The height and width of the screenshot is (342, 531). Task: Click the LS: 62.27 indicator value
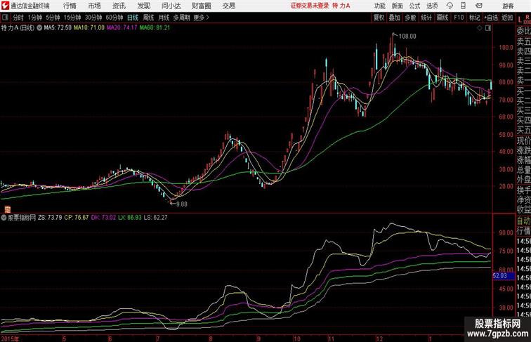(x=155, y=218)
